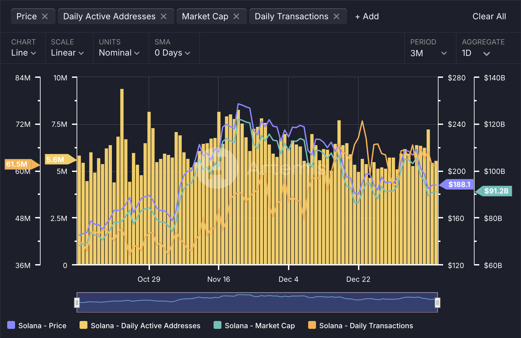The height and width of the screenshot is (338, 521).
Task: Click the $120B market cap axis label
Action: 494,124
